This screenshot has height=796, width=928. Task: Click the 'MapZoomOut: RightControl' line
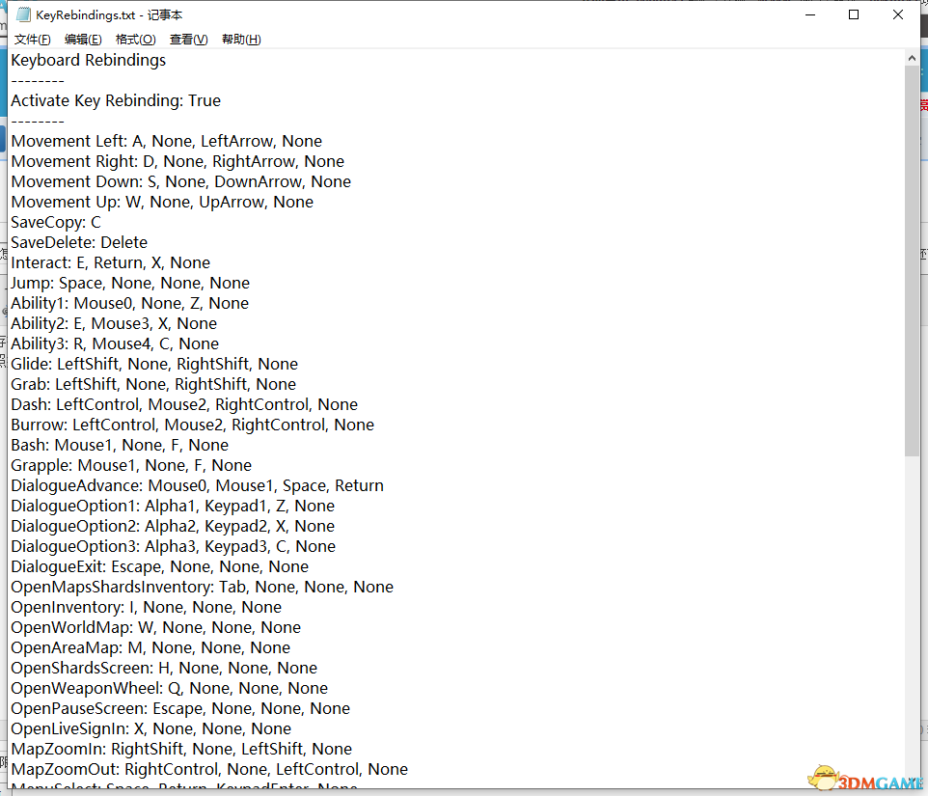tap(209, 769)
